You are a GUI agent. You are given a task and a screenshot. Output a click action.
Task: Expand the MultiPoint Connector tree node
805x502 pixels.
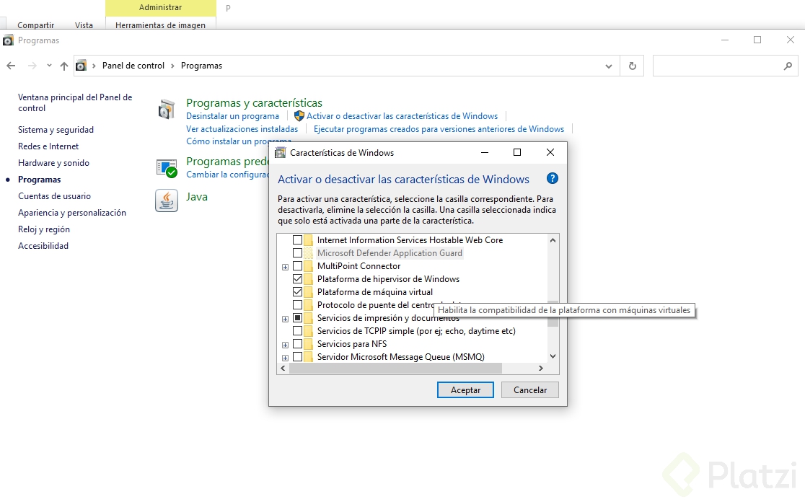pos(285,267)
